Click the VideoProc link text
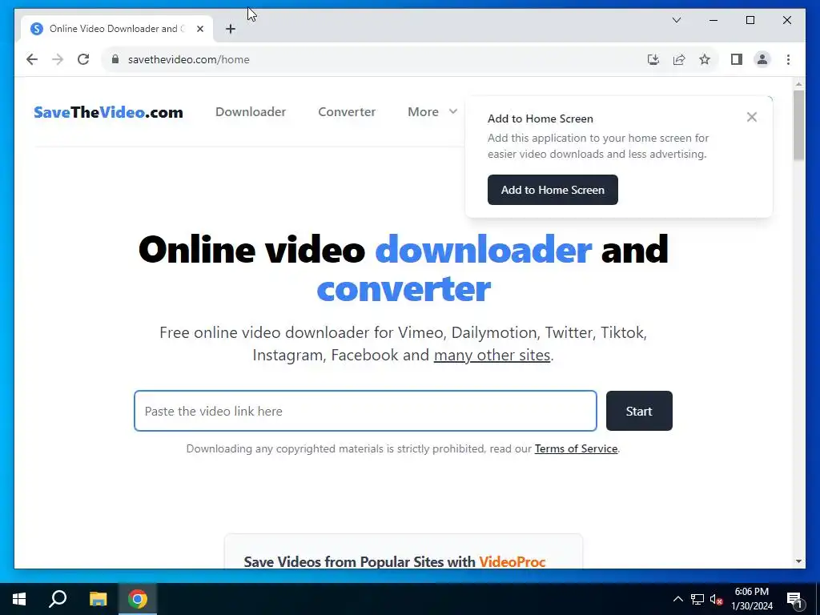820x615 pixels. [512, 561]
